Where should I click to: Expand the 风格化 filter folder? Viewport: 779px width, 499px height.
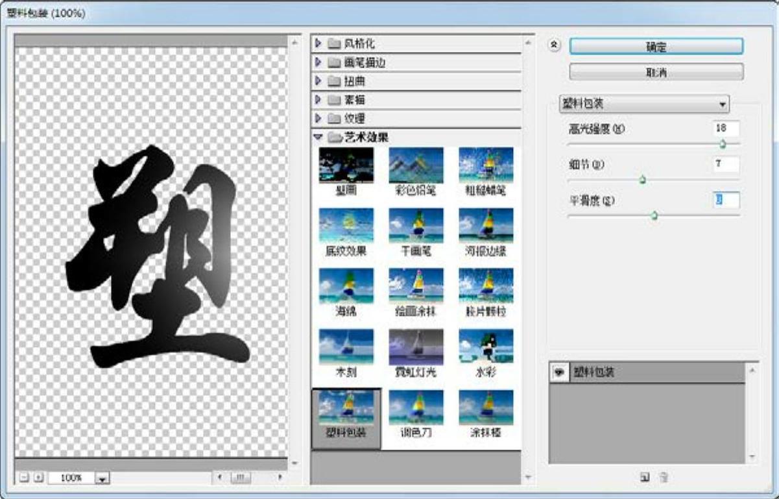[x=318, y=44]
